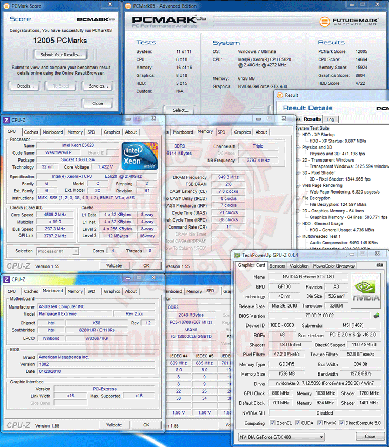
Task: Collapse the 3D - Pixel Shader node
Action: coord(298,173)
